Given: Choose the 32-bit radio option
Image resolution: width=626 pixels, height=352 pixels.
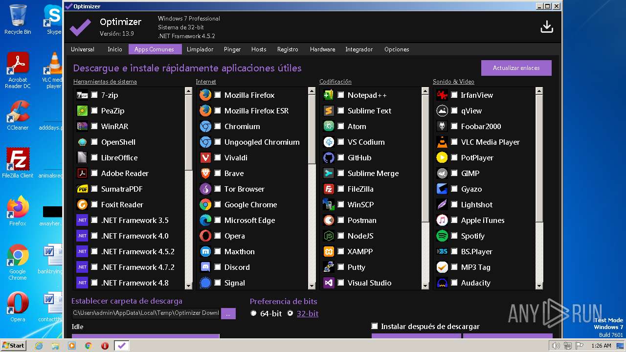Looking at the screenshot, I should [x=290, y=313].
